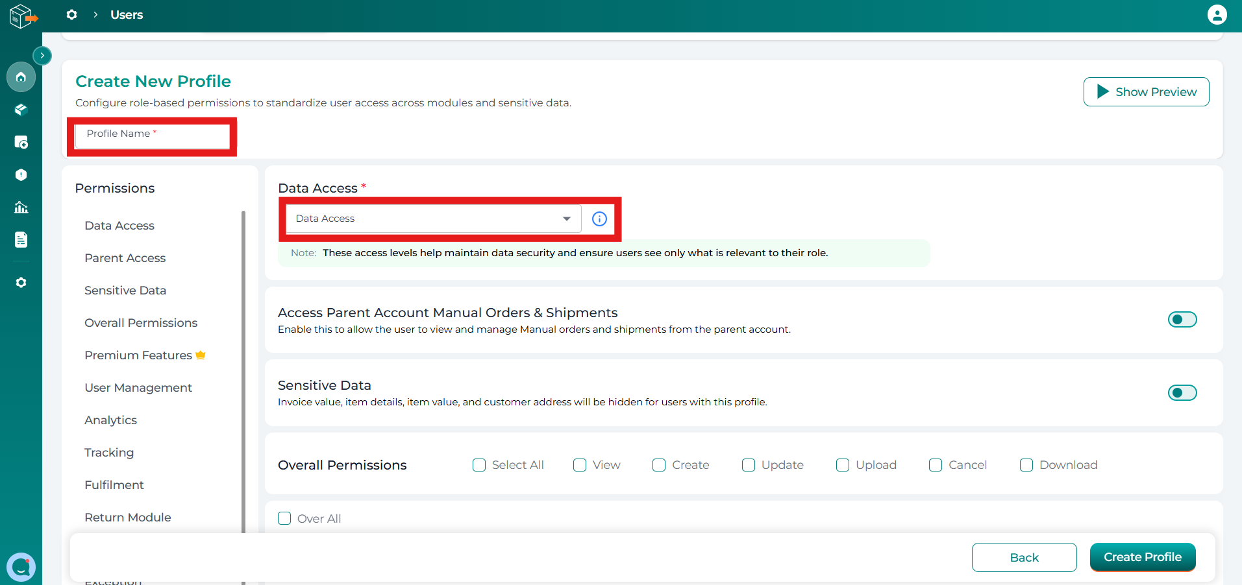Open the hexagon alert icon in sidebar
The width and height of the screenshot is (1242, 585).
point(21,175)
